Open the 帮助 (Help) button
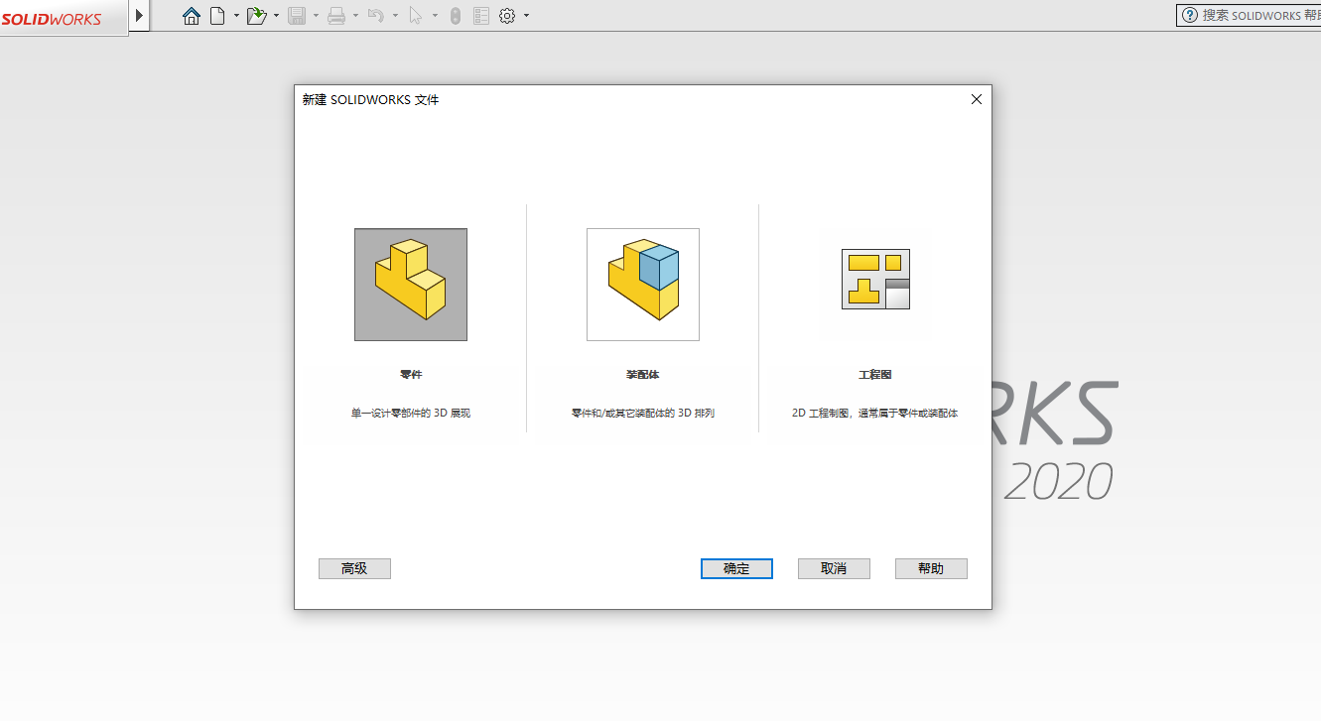The height and width of the screenshot is (721, 1321). coord(931,568)
